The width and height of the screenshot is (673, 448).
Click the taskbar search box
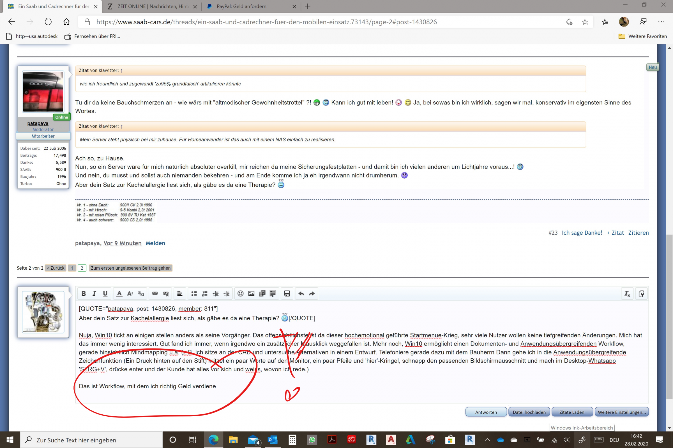(92, 440)
